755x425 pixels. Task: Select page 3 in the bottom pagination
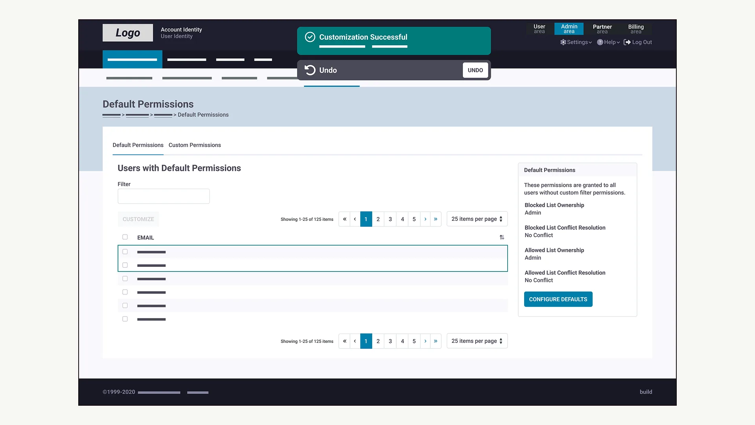(x=390, y=341)
